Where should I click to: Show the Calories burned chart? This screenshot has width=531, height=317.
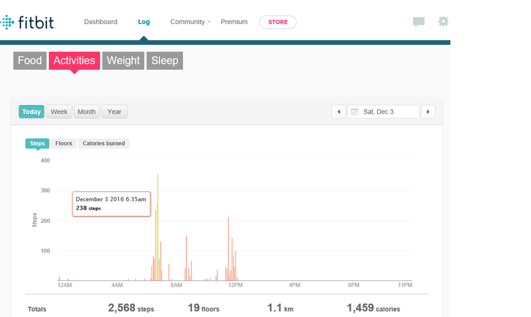point(104,144)
